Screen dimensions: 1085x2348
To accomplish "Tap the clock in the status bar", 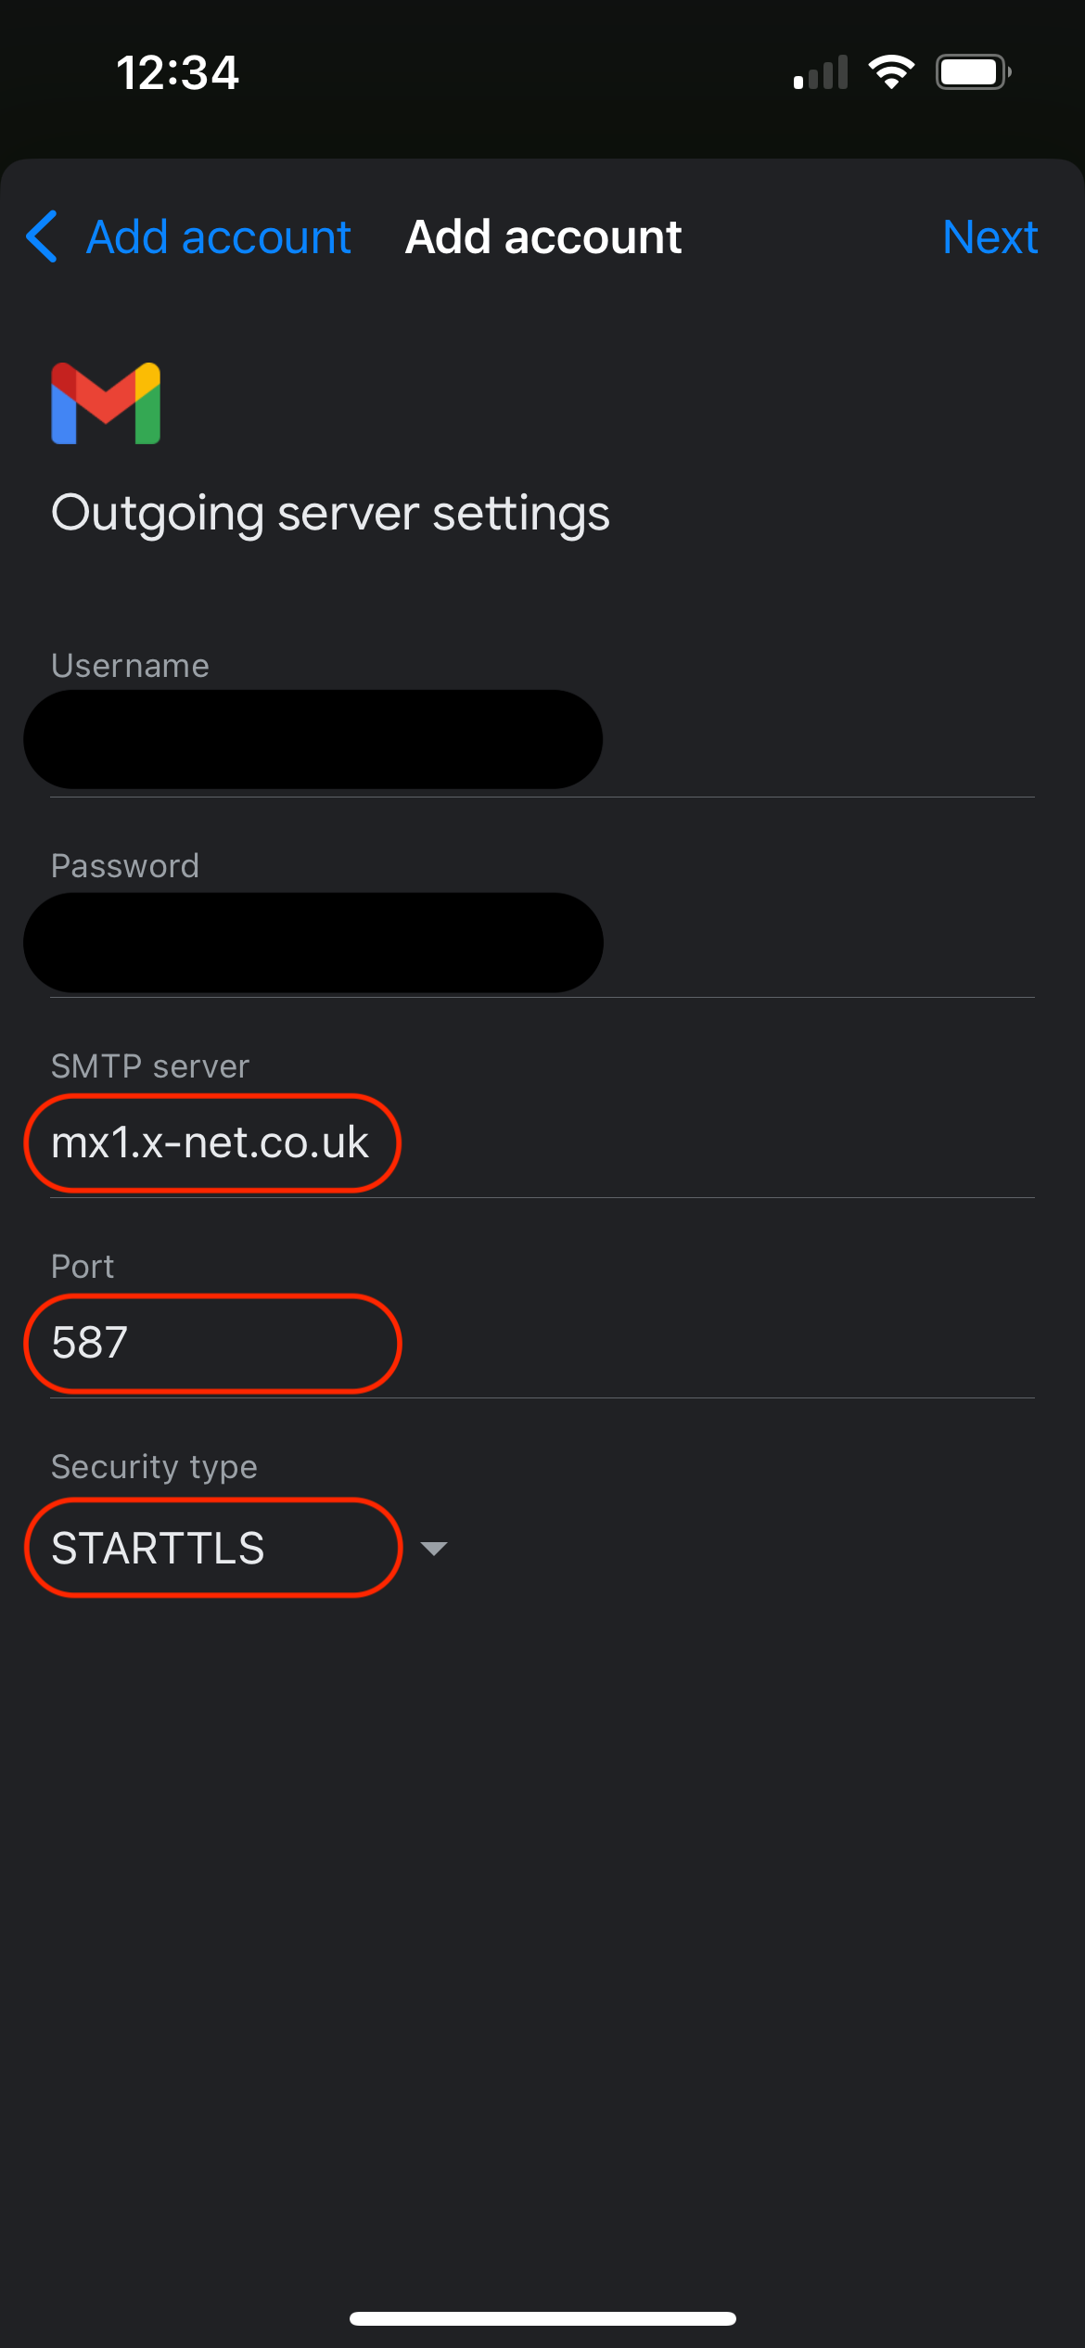I will 179,71.
